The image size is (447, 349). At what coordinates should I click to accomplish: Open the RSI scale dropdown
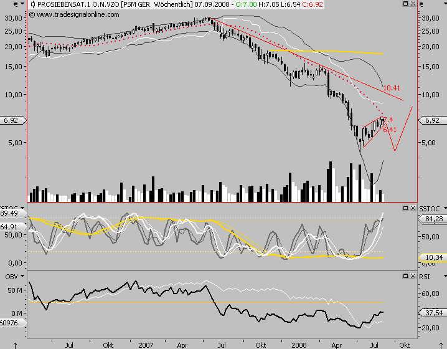click(x=445, y=277)
